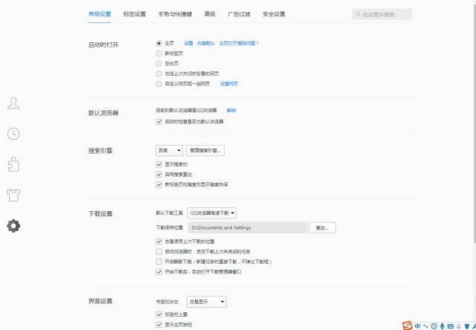Switch to 广告过滤 tab
Viewport: 476px width, 330px height.
pyautogui.click(x=239, y=14)
